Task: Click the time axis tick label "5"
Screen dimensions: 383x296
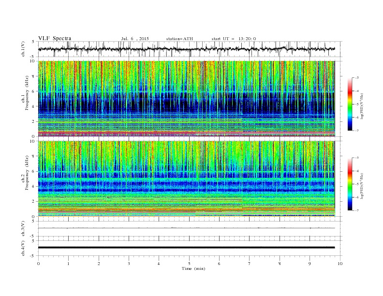Action: click(189, 264)
